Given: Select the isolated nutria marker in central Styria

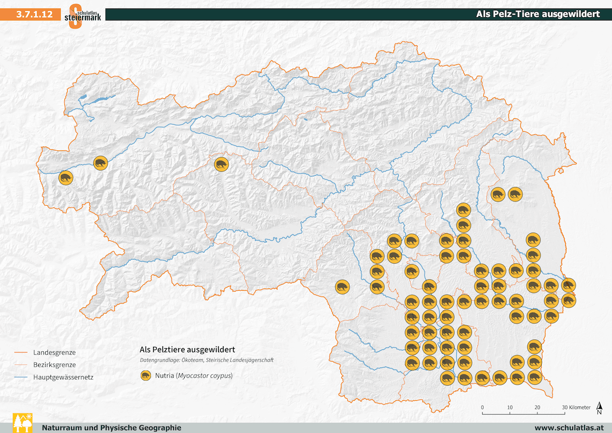Looking at the screenshot, I should tap(221, 164).
